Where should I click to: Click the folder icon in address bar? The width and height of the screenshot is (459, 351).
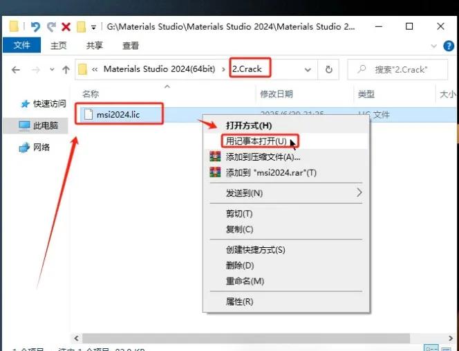point(83,69)
